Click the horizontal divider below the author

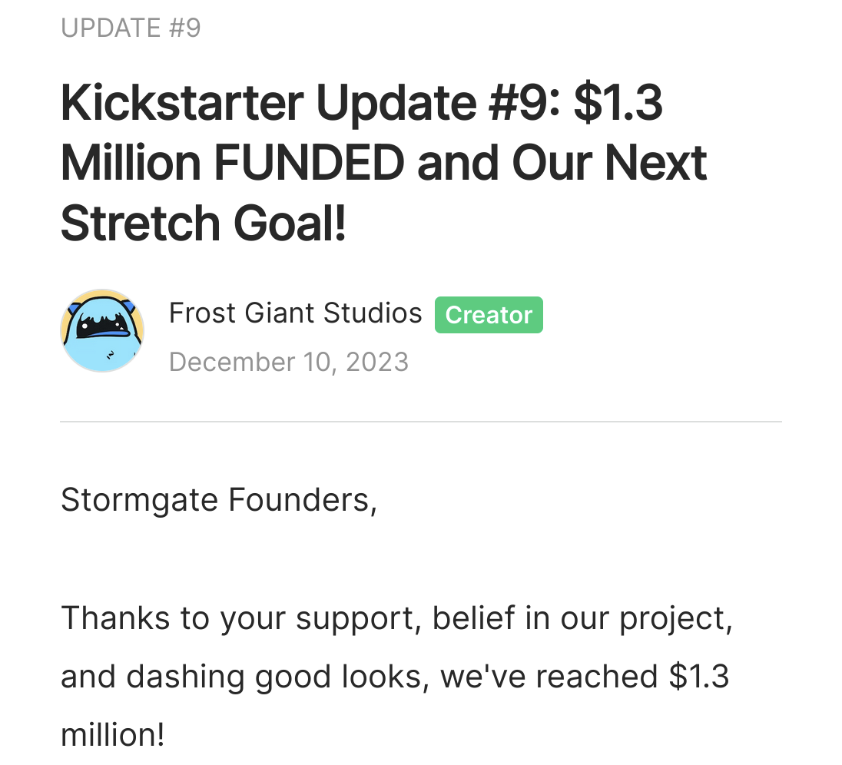click(421, 422)
